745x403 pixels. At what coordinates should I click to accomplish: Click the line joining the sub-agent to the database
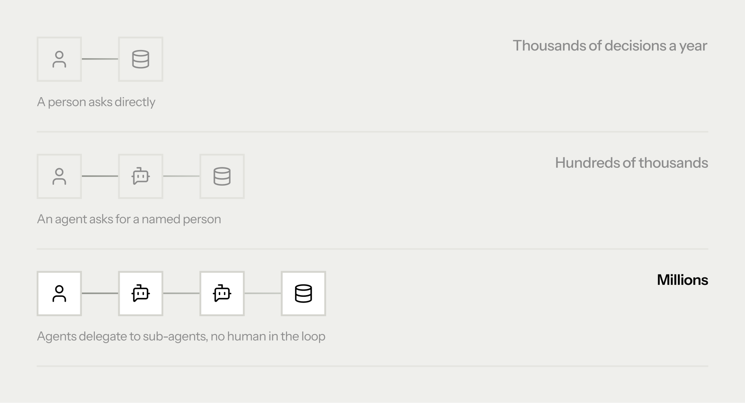[x=263, y=293]
